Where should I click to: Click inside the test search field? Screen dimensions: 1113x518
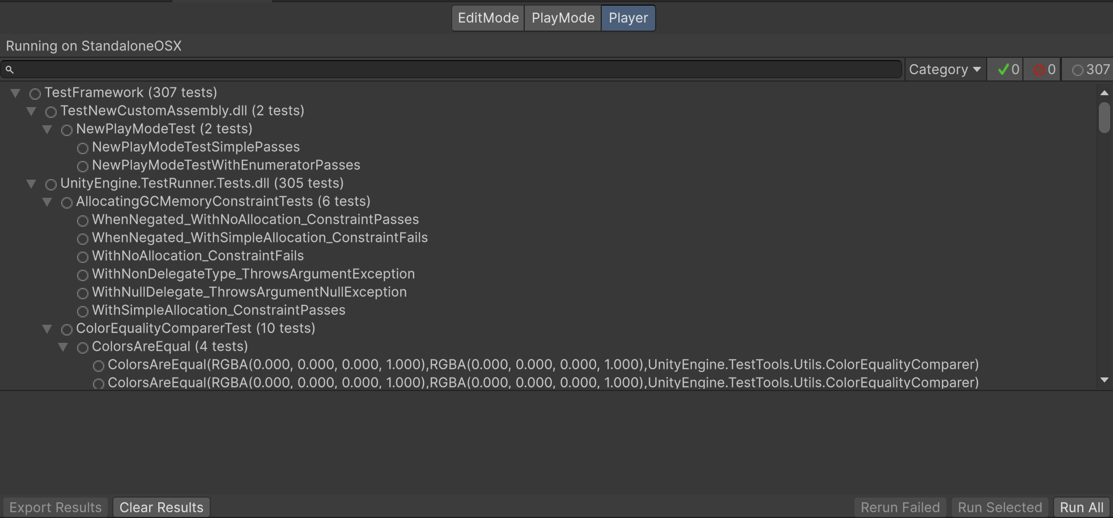click(x=397, y=69)
